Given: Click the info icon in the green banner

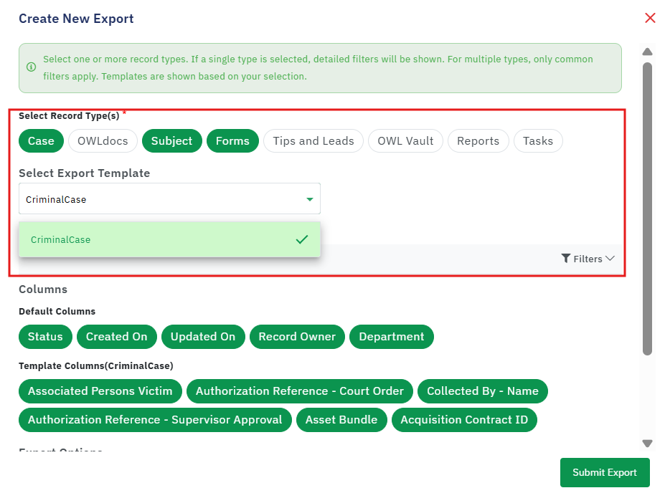Looking at the screenshot, I should (31, 67).
